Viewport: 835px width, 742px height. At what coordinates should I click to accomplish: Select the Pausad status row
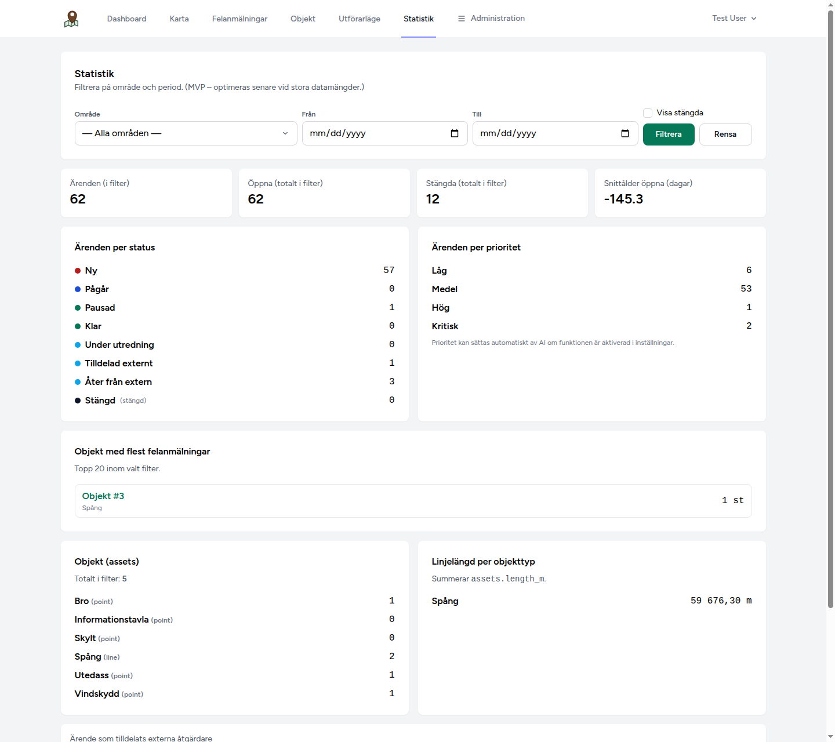(235, 308)
